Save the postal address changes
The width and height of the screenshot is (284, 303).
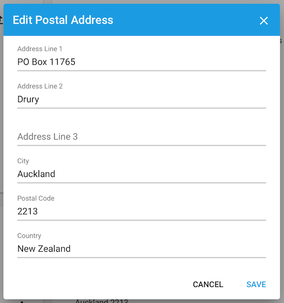click(x=256, y=284)
